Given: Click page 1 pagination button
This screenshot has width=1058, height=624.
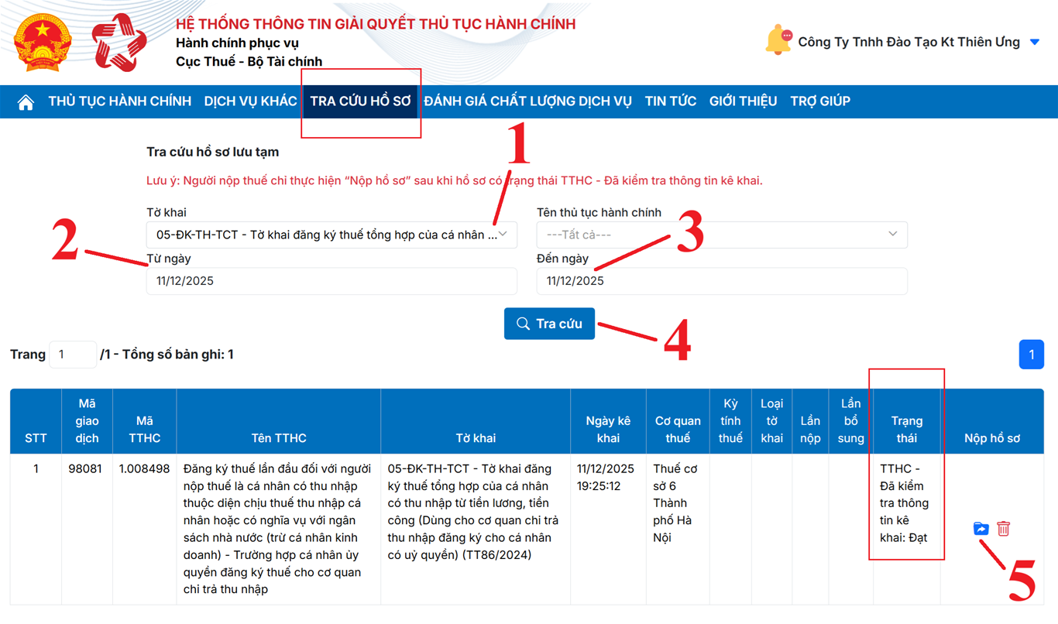Looking at the screenshot, I should [1031, 355].
